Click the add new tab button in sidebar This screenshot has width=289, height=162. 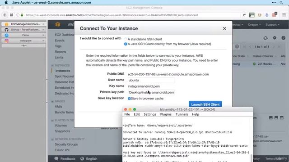24,45
